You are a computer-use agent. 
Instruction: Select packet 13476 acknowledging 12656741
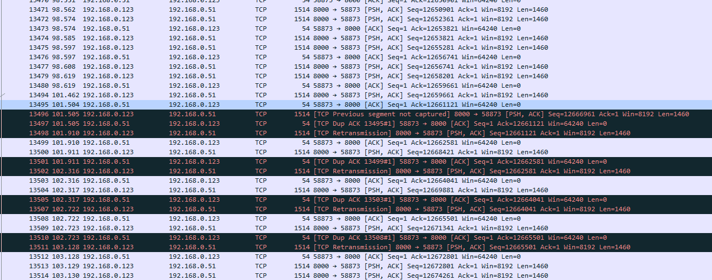pos(358,57)
